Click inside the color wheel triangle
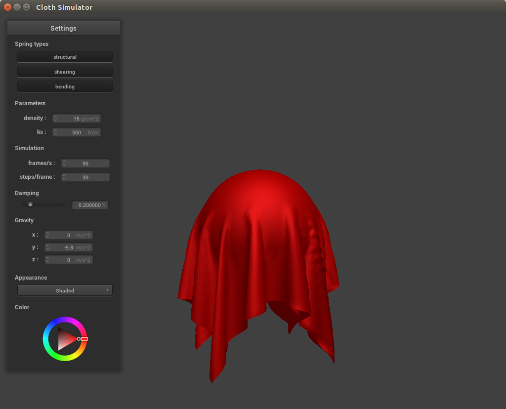 [x=64, y=339]
